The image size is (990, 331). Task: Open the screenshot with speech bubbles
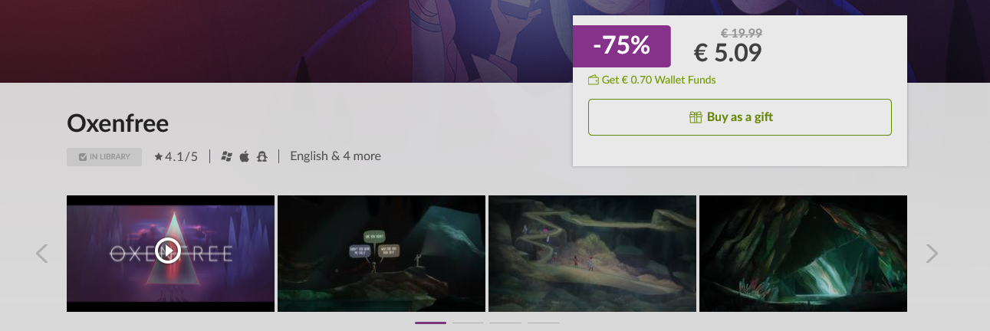click(x=381, y=254)
